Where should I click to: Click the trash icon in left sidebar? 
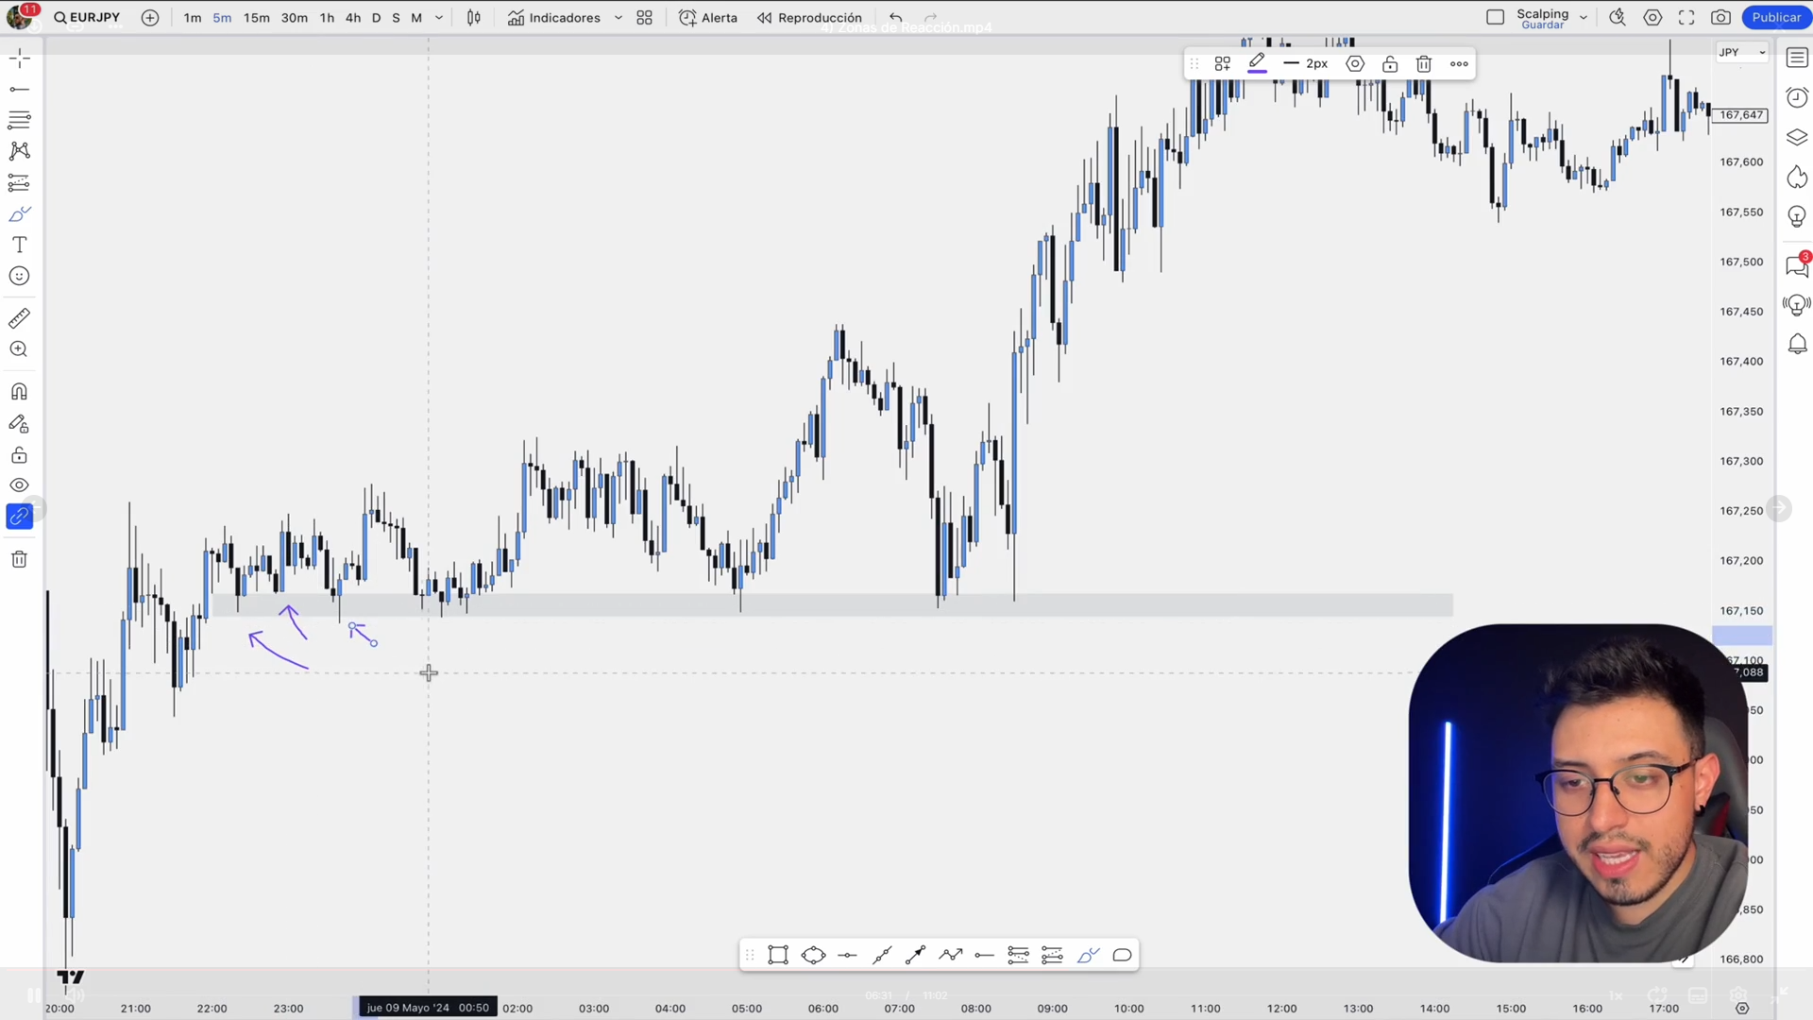click(x=19, y=560)
